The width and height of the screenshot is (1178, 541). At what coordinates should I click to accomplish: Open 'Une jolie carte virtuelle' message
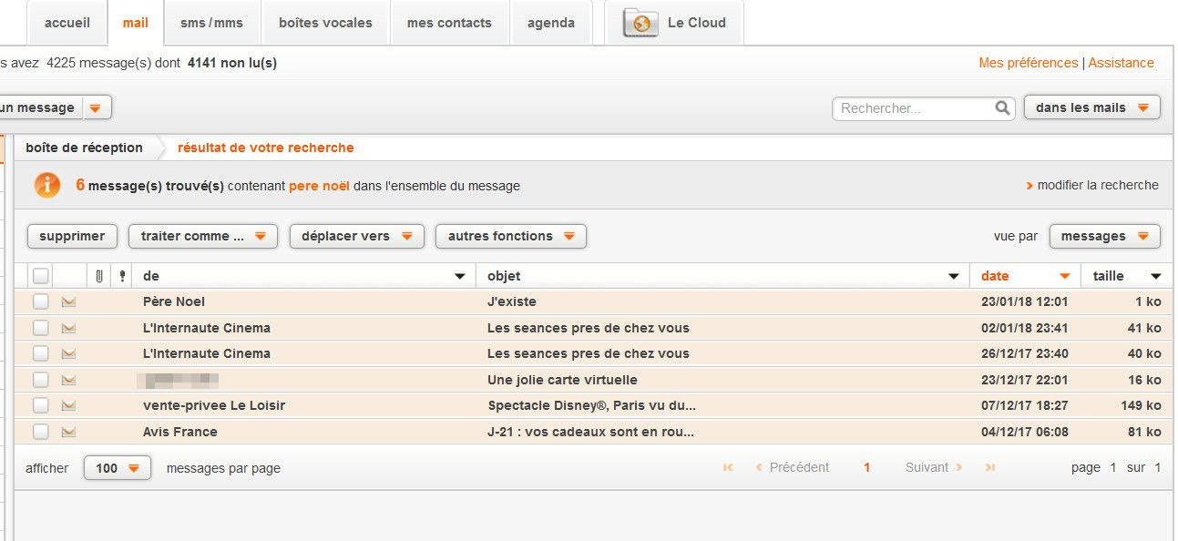point(562,380)
